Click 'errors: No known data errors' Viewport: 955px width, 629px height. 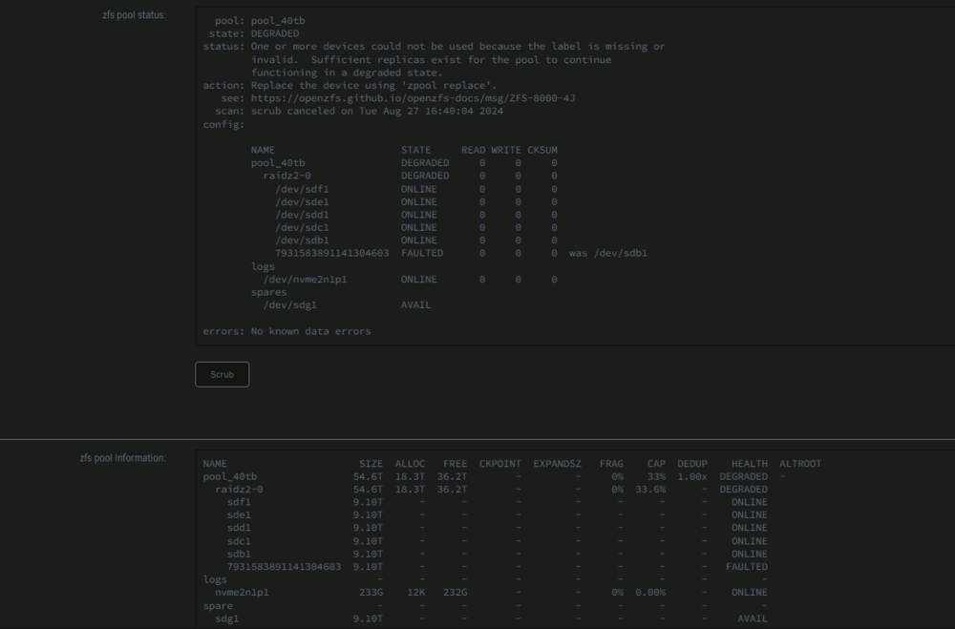pyautogui.click(x=286, y=331)
